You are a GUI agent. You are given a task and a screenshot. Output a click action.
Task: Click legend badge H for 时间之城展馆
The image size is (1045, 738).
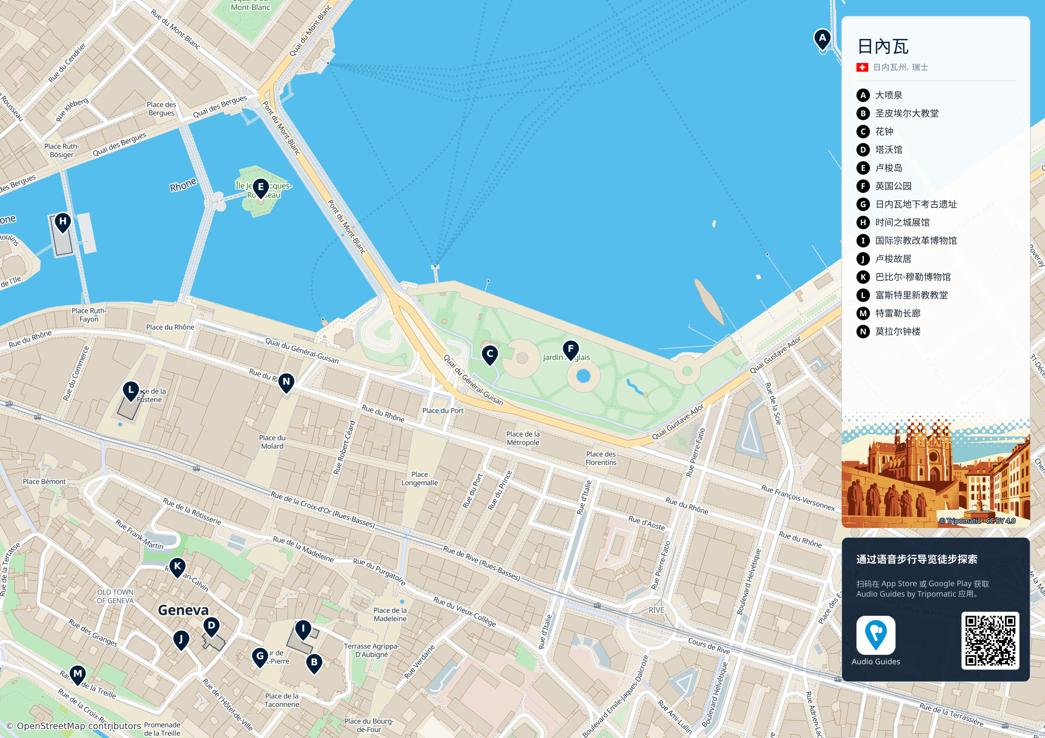(863, 223)
